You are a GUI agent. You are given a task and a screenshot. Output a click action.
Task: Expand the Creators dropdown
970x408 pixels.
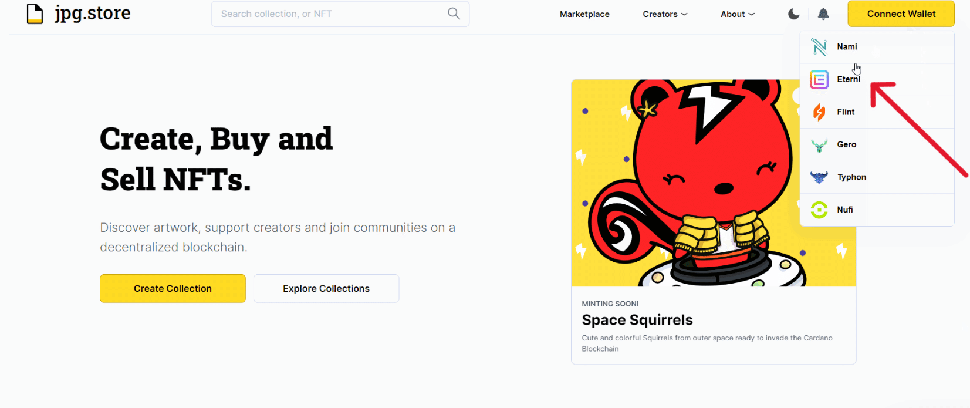[665, 14]
